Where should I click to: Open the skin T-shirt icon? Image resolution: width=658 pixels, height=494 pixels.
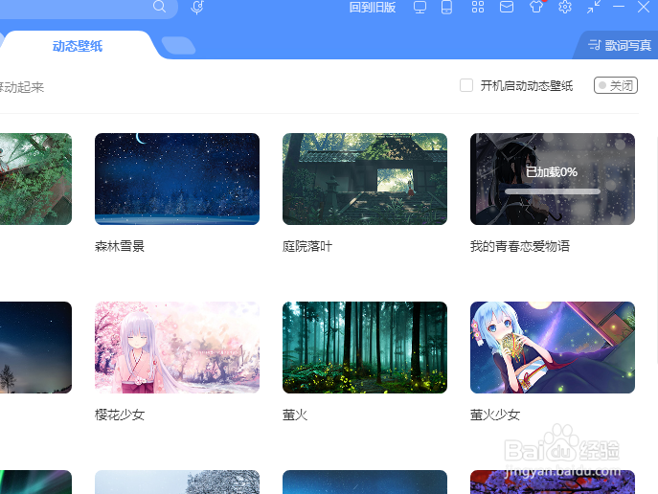coord(536,7)
